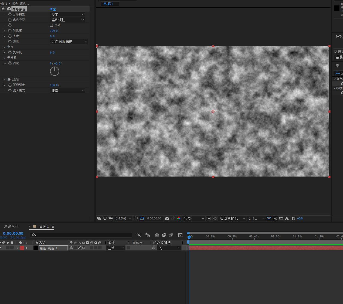343x304 pixels.
Task: Select the 合成 1 timeline tab
Action: pyautogui.click(x=44, y=226)
